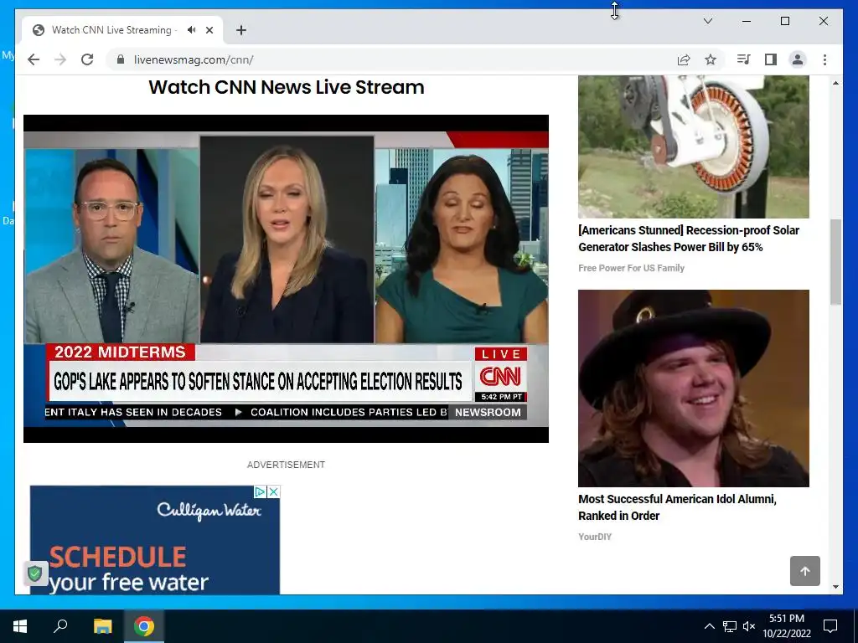Click the browser forward arrow

click(x=60, y=59)
